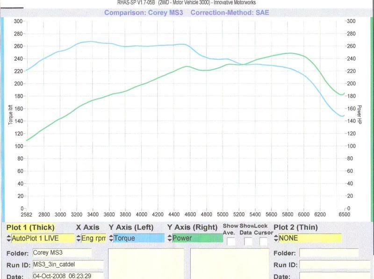Click the stepper arrows beside Plot 2 NONE
The height and width of the screenshot is (279, 374).
click(x=276, y=238)
